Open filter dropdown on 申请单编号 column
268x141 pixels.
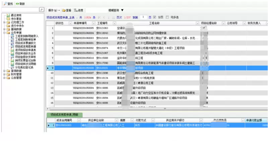coord(93,23)
